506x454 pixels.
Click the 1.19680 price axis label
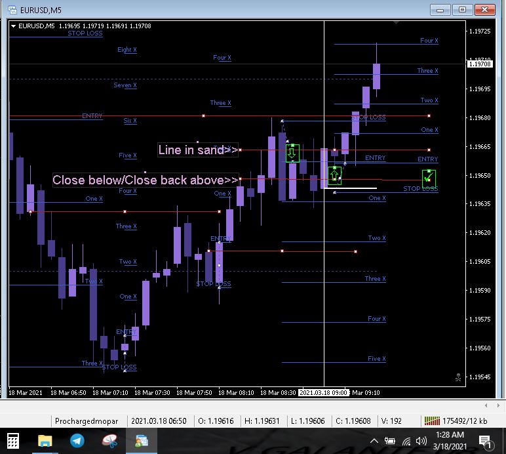point(480,118)
